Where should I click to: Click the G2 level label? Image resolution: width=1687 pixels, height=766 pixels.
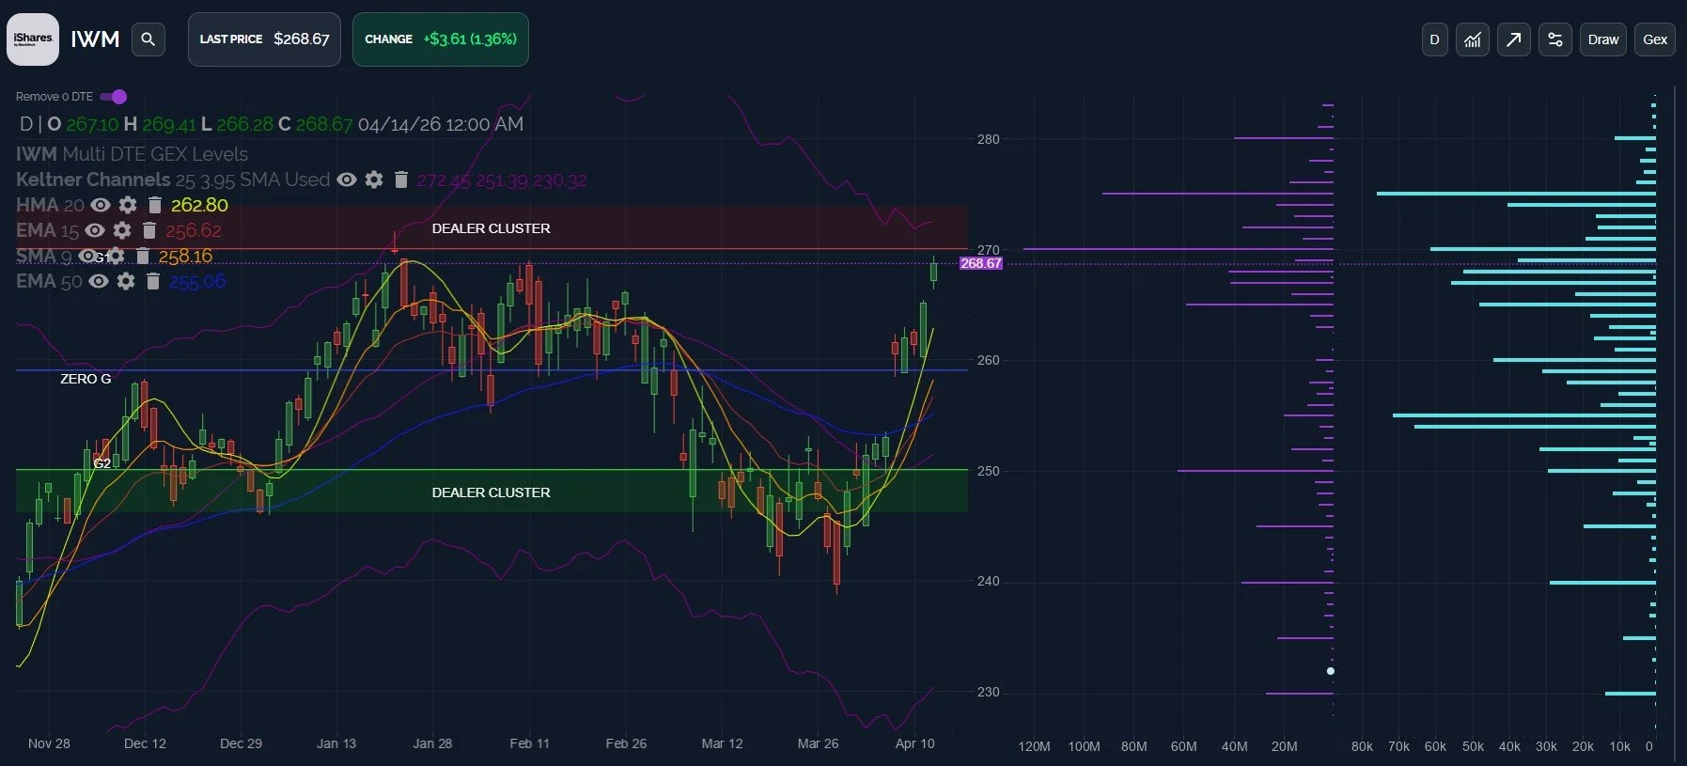point(102,463)
